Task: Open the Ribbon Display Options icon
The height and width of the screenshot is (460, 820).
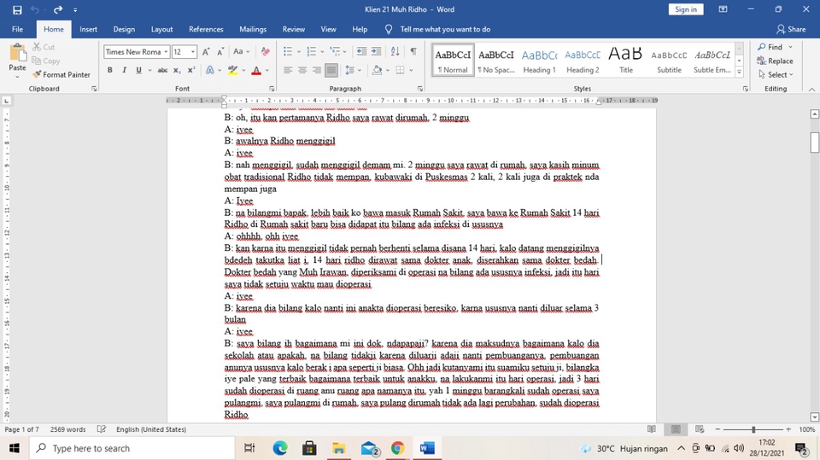Action: click(x=723, y=9)
